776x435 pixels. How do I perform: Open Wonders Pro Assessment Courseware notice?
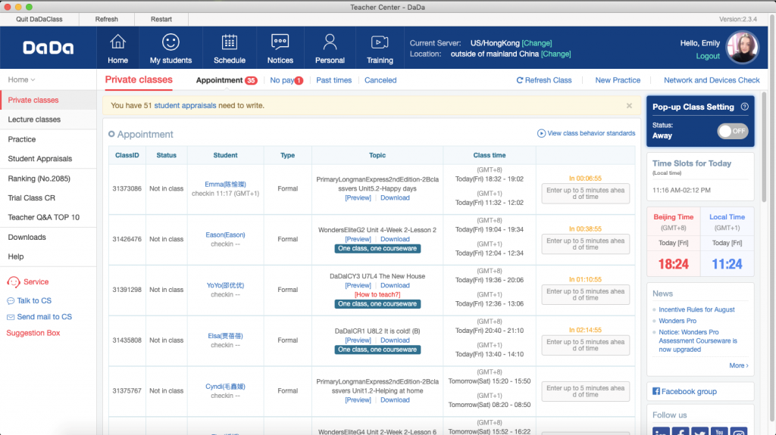pyautogui.click(x=698, y=340)
